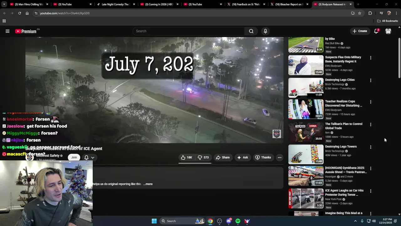Open YouTube notifications bell in header
Viewport: 401px width, 226px height.
[376, 31]
